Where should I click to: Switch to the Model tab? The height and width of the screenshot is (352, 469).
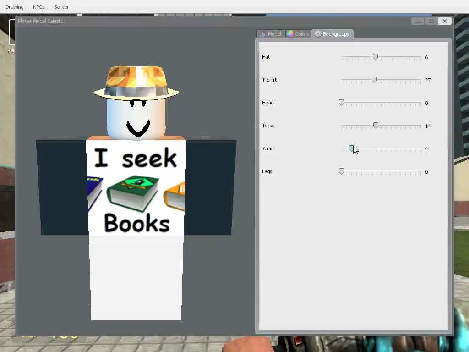(271, 34)
